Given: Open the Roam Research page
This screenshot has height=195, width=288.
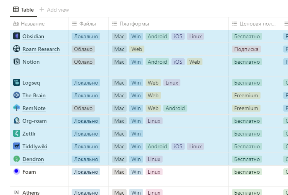Looking at the screenshot, I should pyautogui.click(x=41, y=49).
